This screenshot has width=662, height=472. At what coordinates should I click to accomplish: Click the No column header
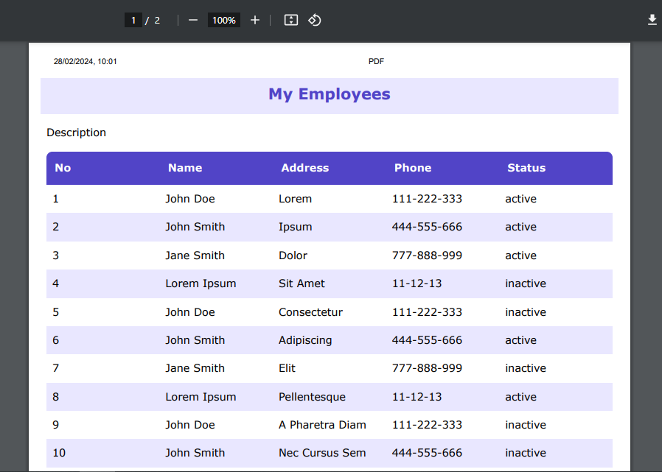coord(63,168)
